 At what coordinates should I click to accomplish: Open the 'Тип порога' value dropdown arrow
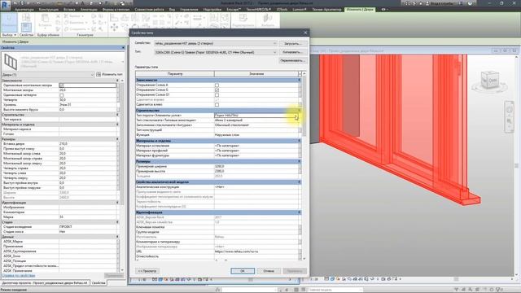296,116
